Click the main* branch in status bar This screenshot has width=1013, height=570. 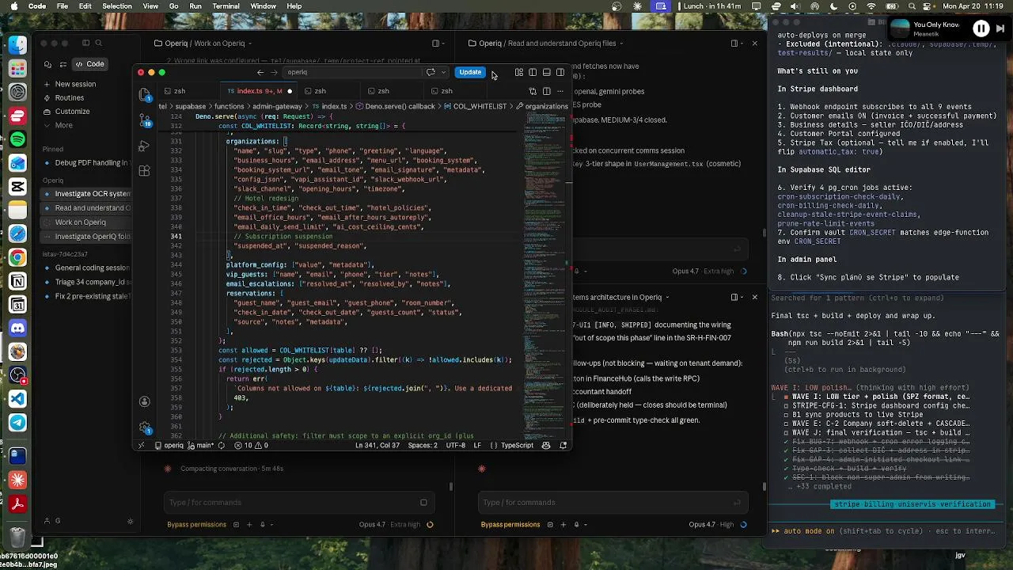200,446
